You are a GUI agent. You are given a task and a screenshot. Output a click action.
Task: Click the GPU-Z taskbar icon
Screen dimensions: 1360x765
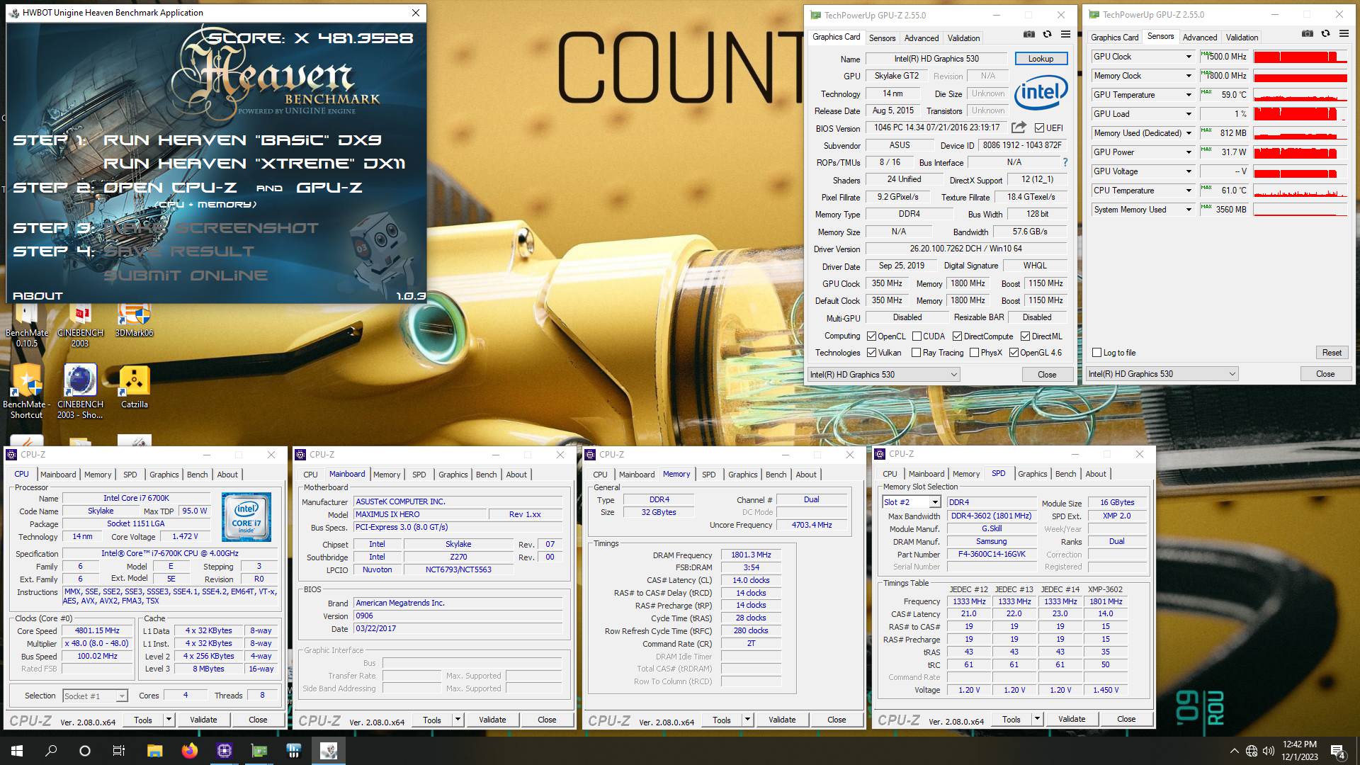tap(259, 751)
